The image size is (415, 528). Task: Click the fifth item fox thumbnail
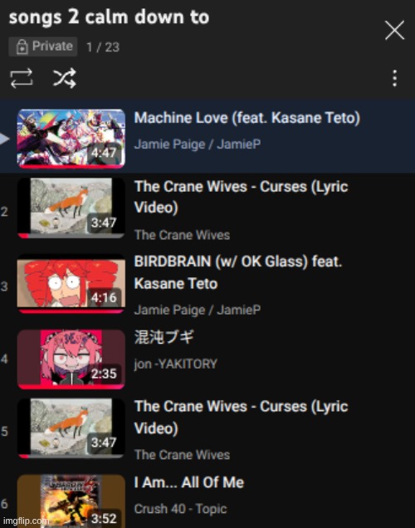(x=71, y=428)
